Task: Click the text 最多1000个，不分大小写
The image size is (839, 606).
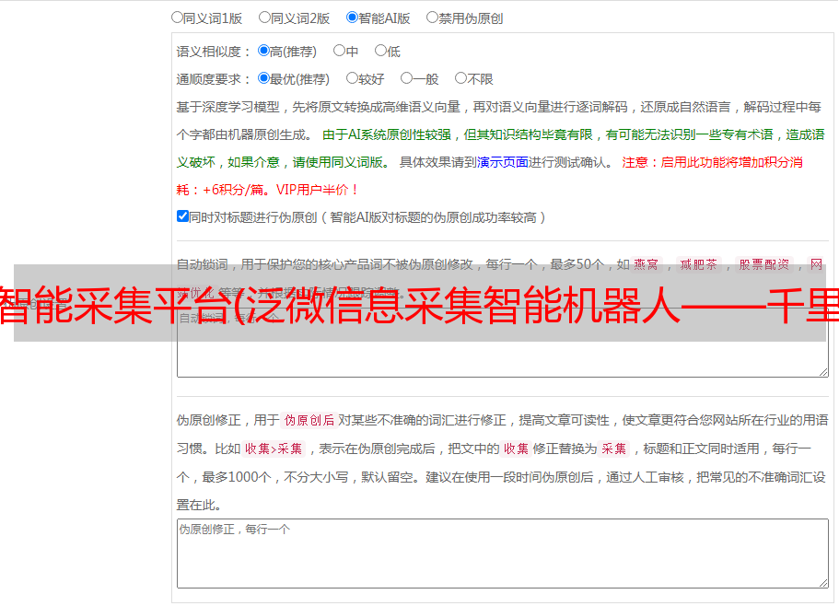Action: click(x=275, y=477)
